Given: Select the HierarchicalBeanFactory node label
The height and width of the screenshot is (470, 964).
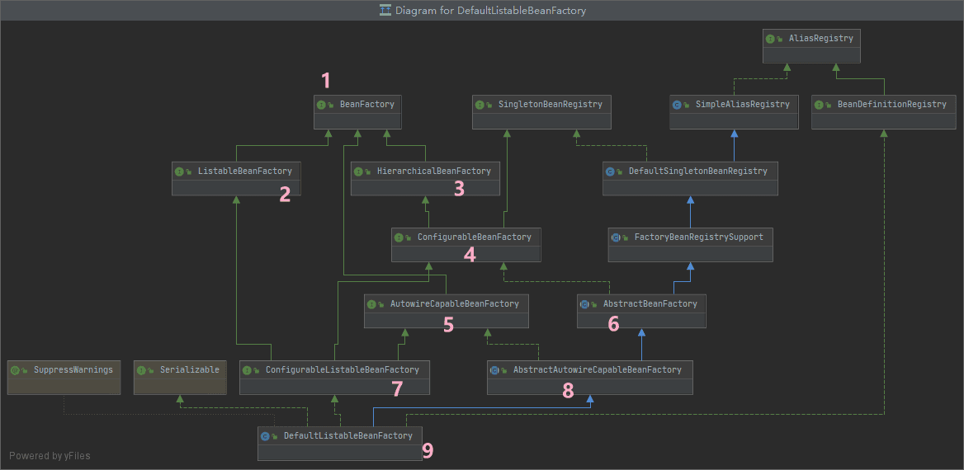Looking at the screenshot, I should click(x=434, y=172).
